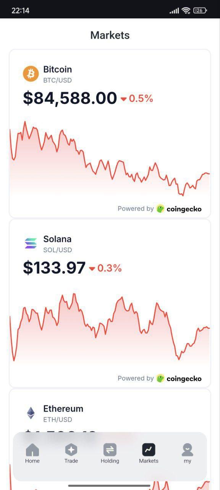Tap the Wi-Fi status bar icon
This screenshot has height=490, width=220.
pyautogui.click(x=186, y=10)
